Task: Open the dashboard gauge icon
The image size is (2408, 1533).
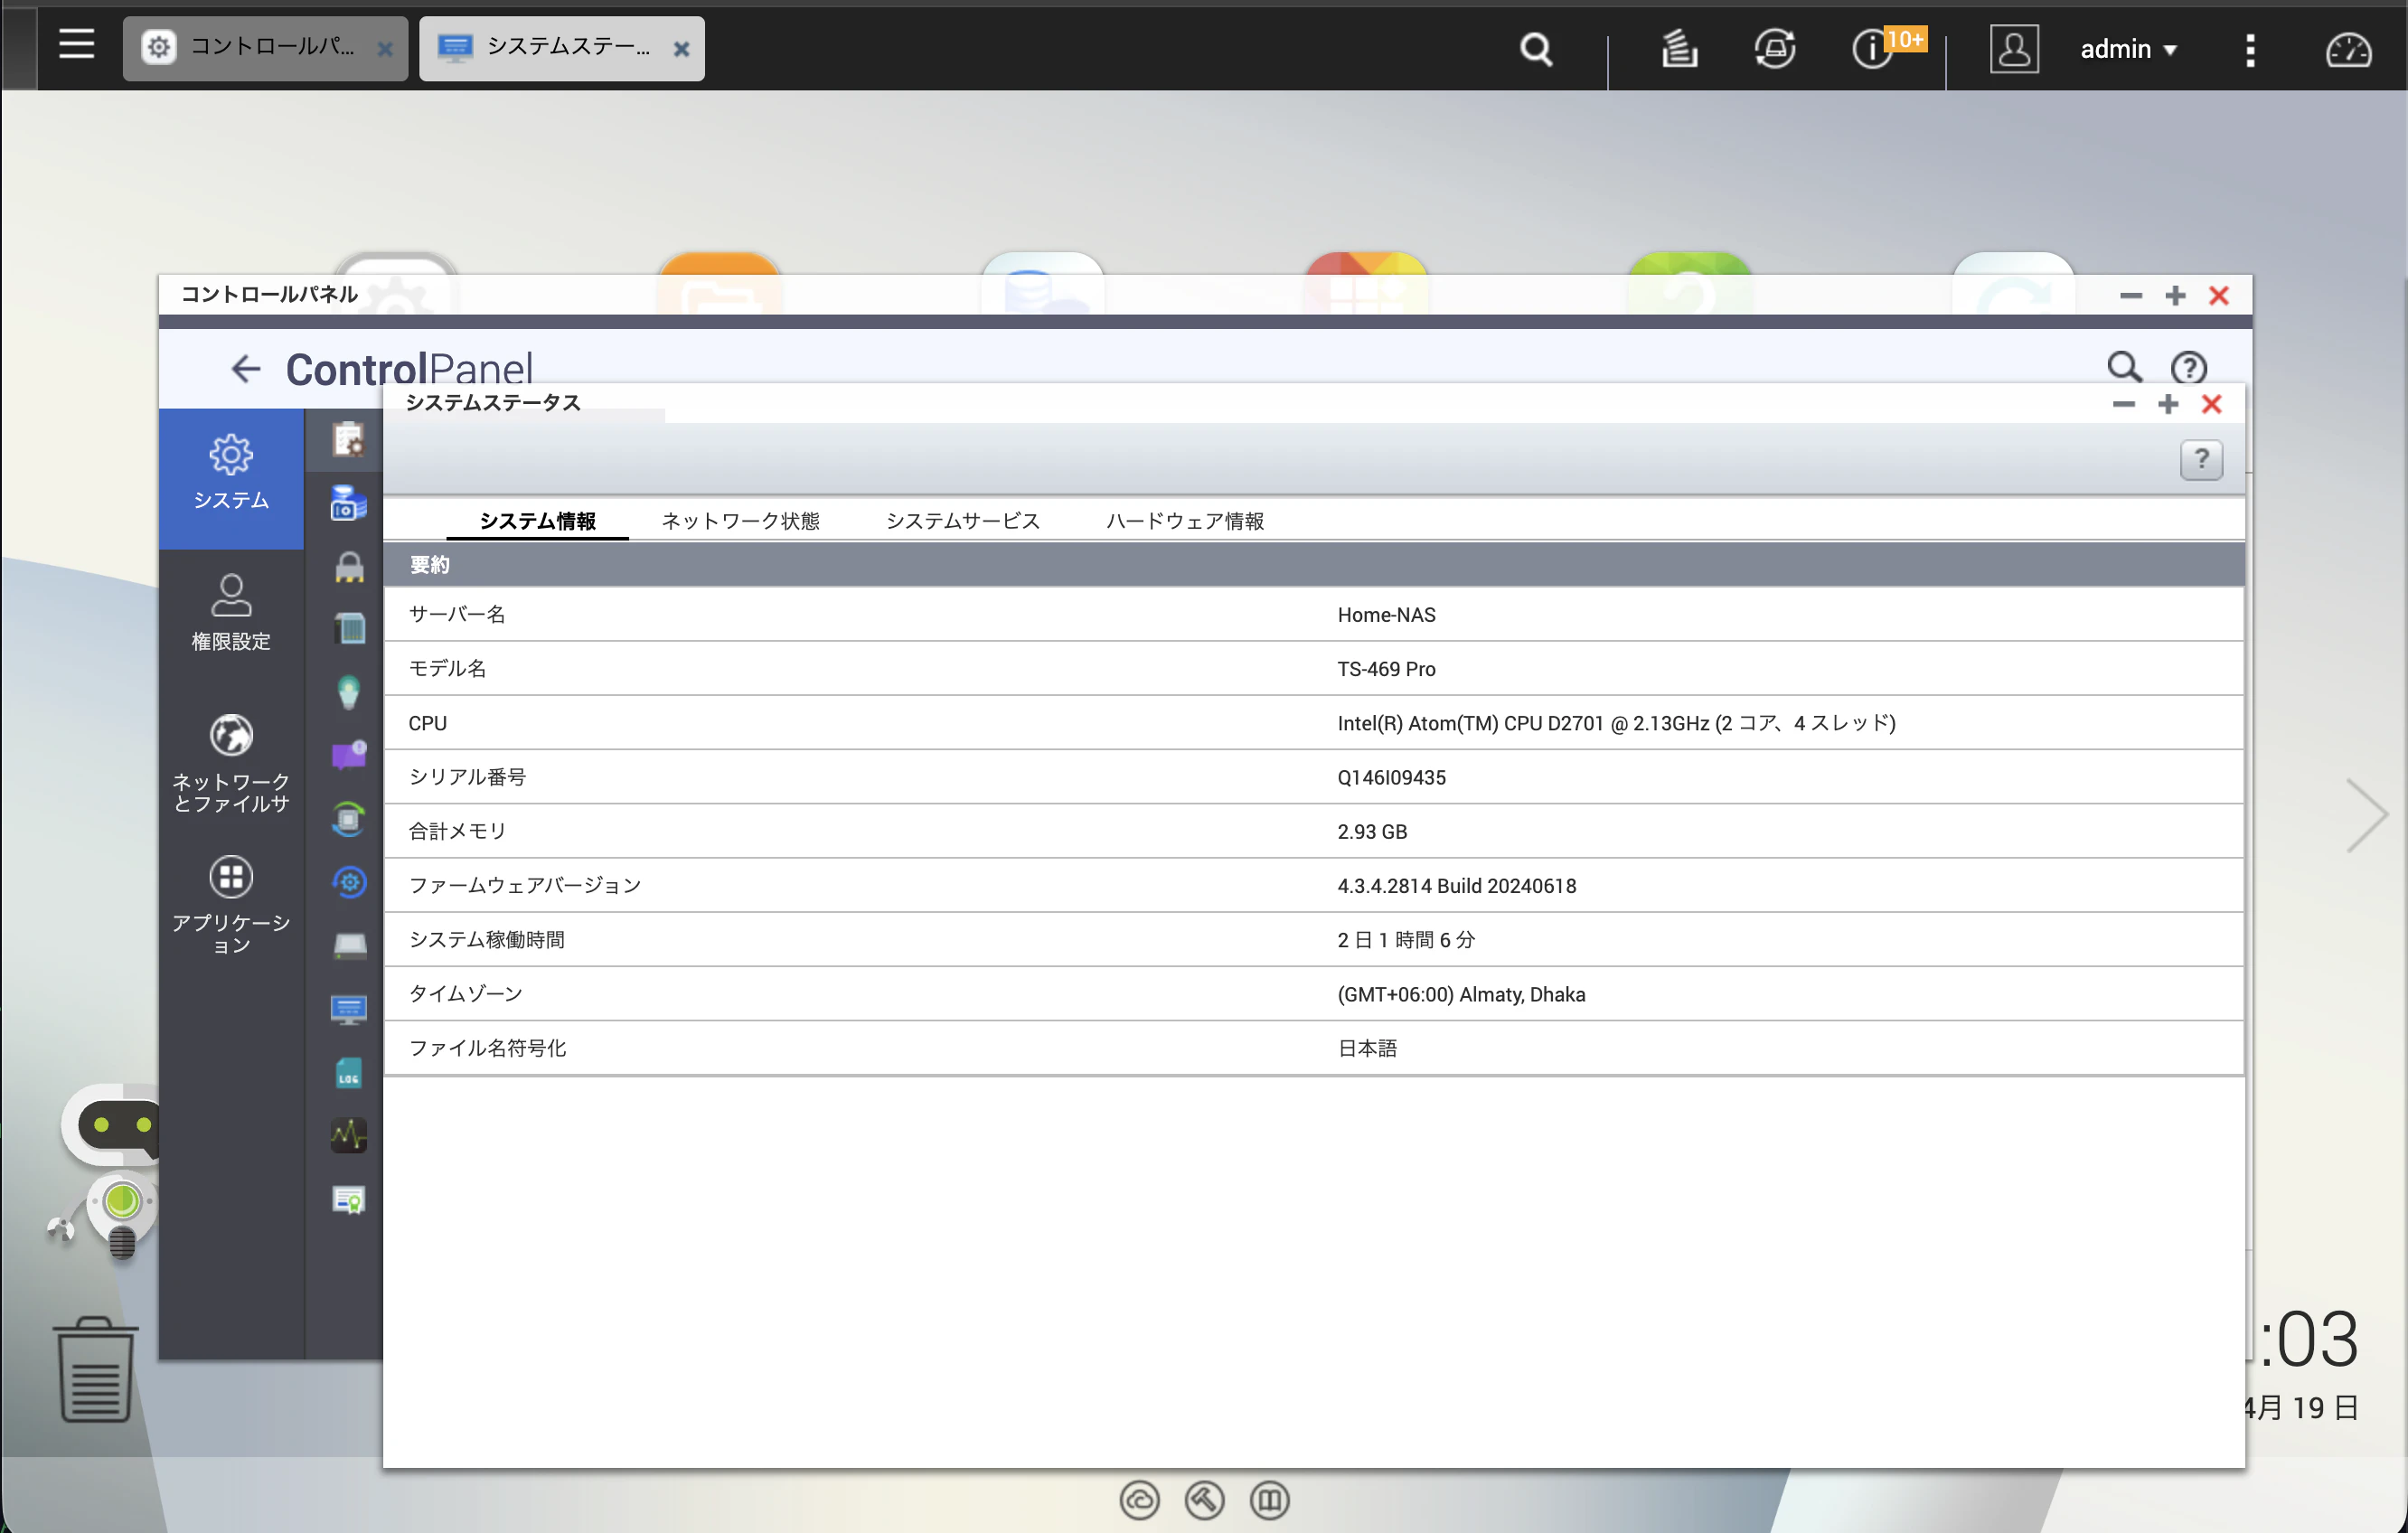Action: click(2347, 50)
